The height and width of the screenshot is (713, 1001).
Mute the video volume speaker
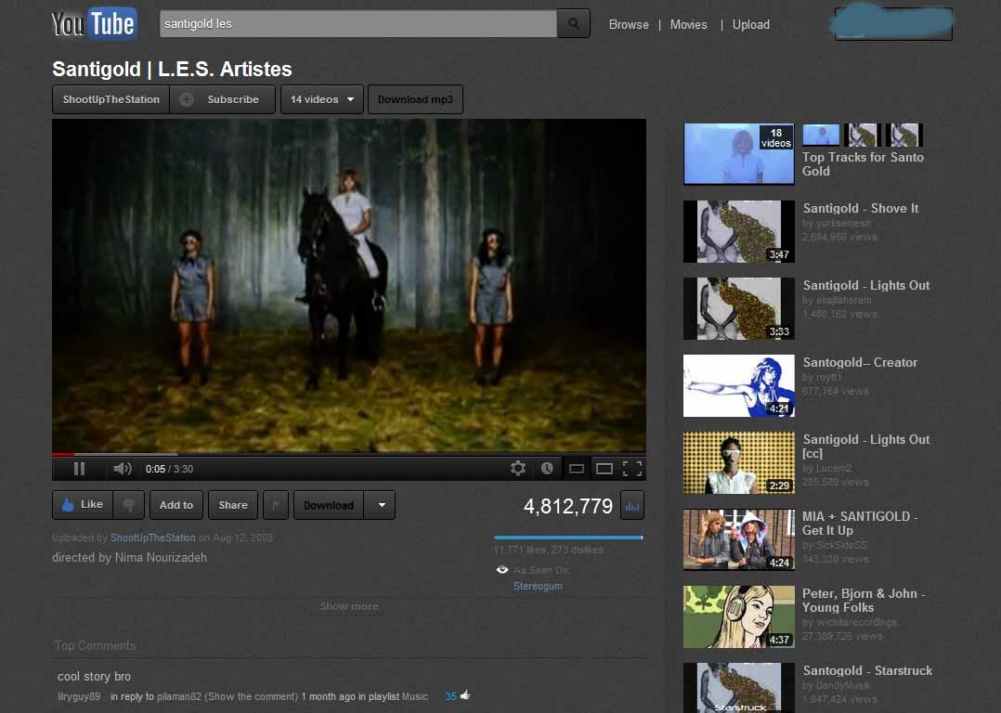pyautogui.click(x=122, y=469)
